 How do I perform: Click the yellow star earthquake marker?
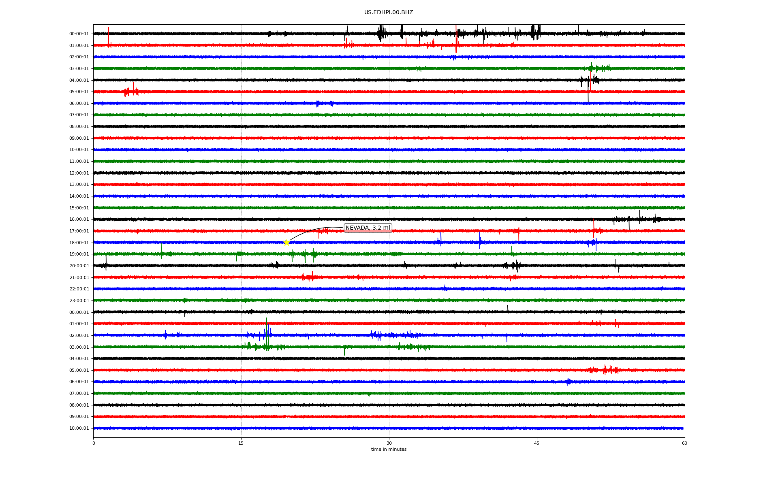coord(286,243)
